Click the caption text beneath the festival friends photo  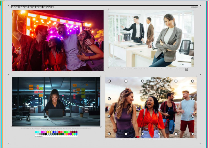(151, 140)
